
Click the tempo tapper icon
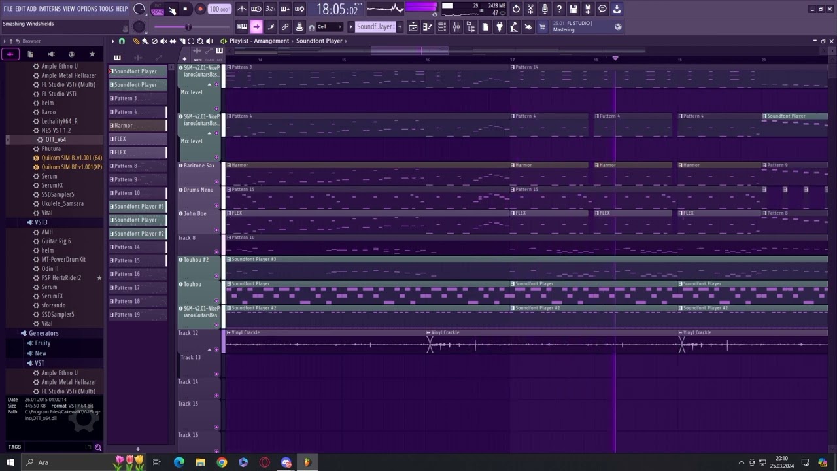pos(514,27)
